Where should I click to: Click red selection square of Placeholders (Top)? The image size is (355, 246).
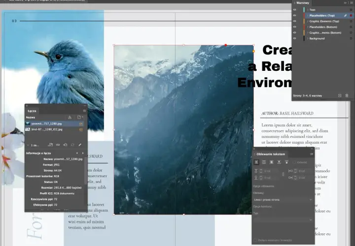click(351, 16)
